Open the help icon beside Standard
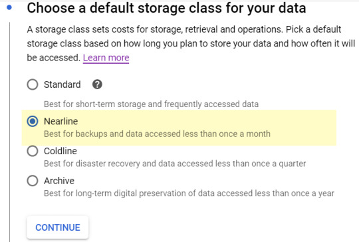Viewport: 359px width, 242px height. [97, 84]
